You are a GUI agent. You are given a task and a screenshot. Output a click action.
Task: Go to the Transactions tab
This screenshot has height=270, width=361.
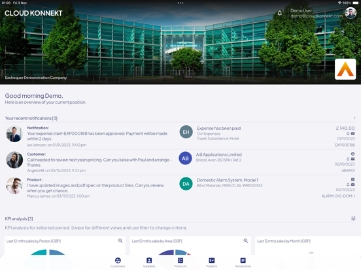[243, 262]
